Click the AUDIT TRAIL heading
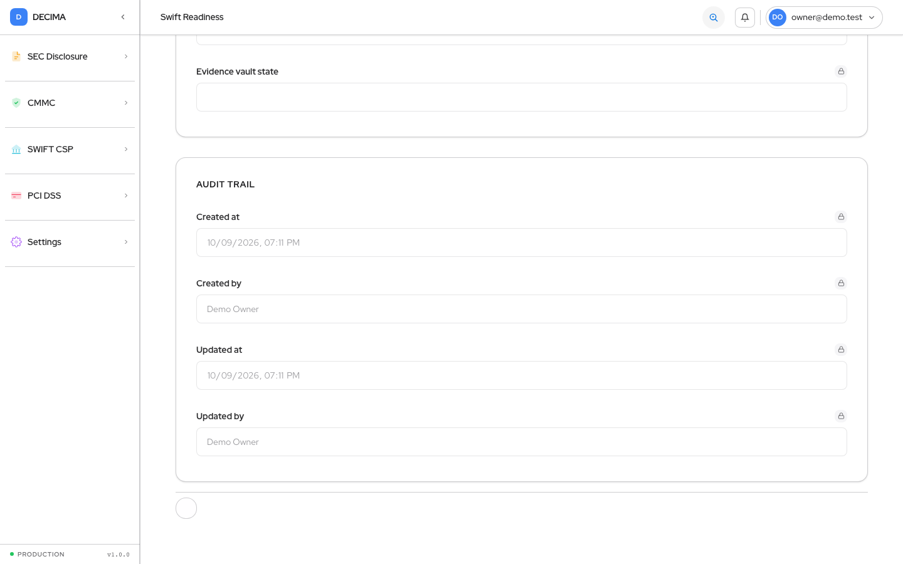The width and height of the screenshot is (903, 564). [x=225, y=184]
